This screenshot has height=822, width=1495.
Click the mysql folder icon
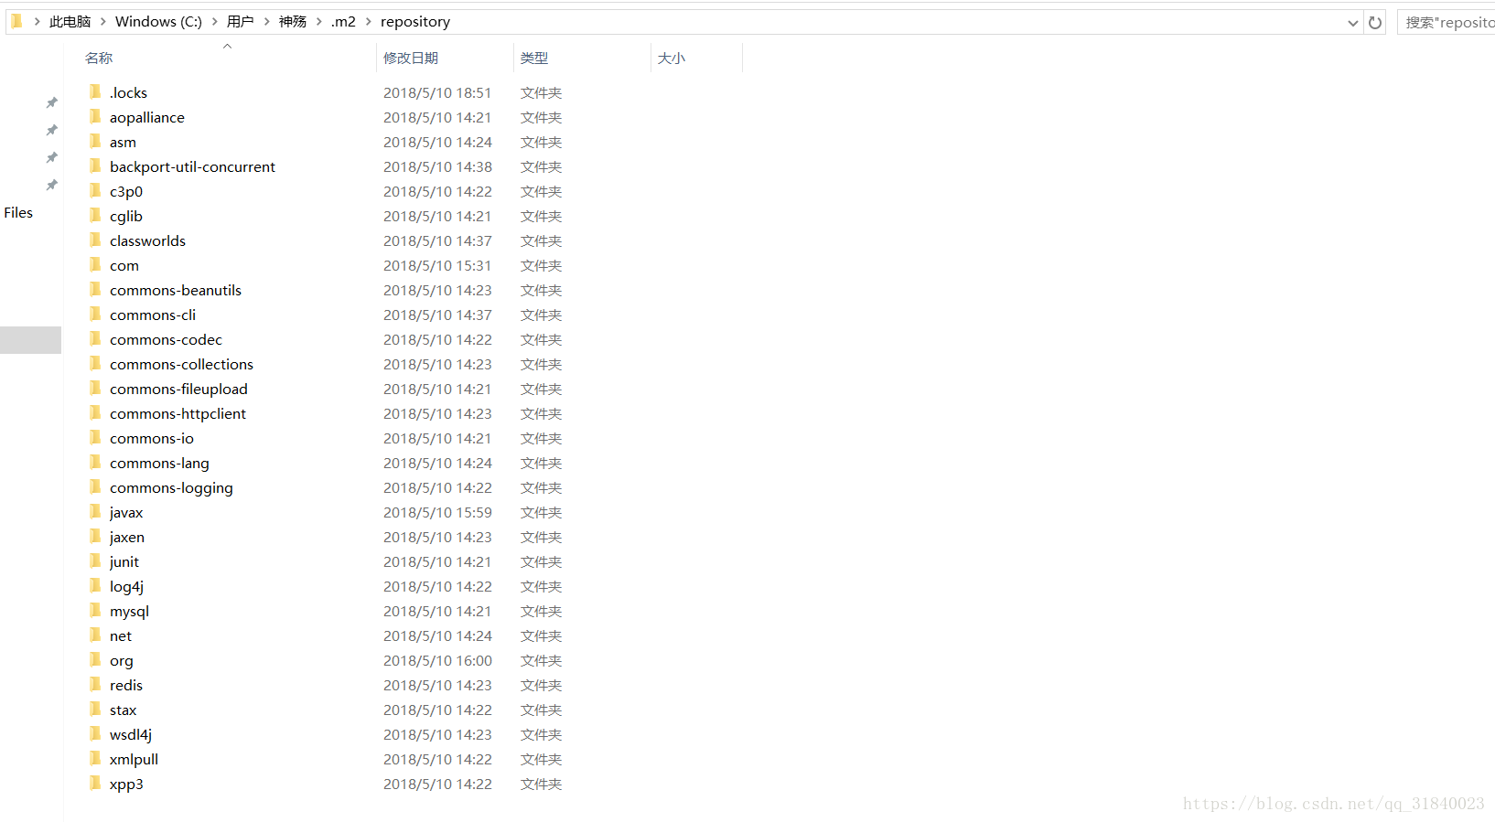tap(95, 610)
